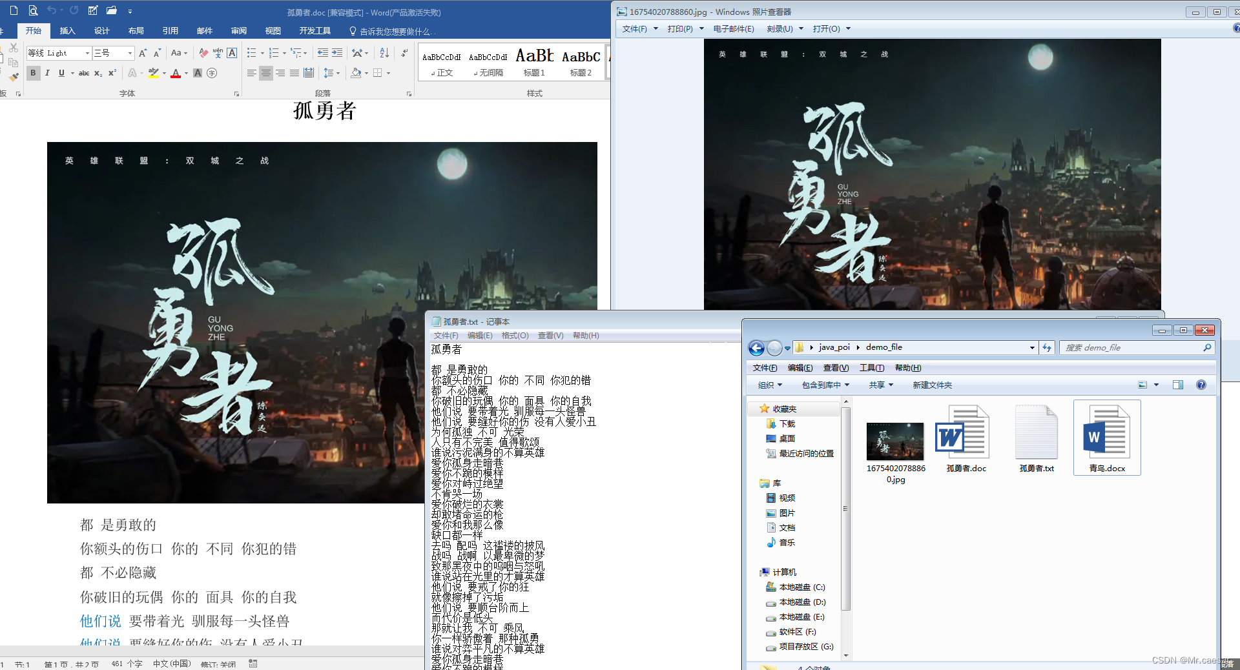Expand bullet list dropdown arrow
Viewport: 1240px width, 670px height.
262,53
